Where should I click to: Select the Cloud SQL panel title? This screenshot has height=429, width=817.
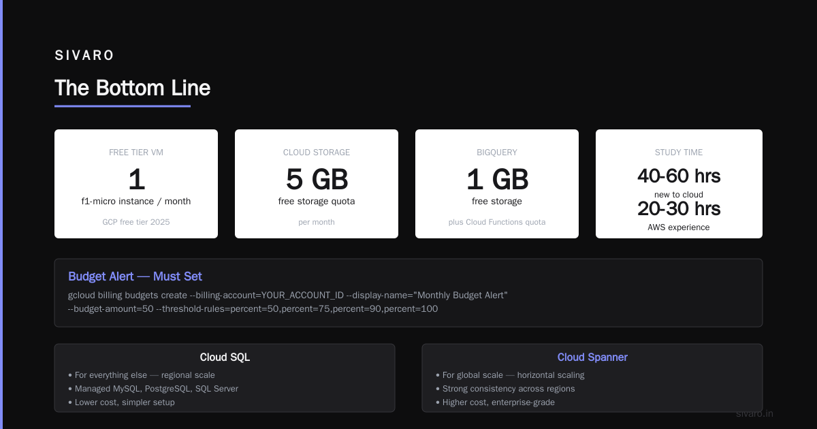pyautogui.click(x=225, y=357)
